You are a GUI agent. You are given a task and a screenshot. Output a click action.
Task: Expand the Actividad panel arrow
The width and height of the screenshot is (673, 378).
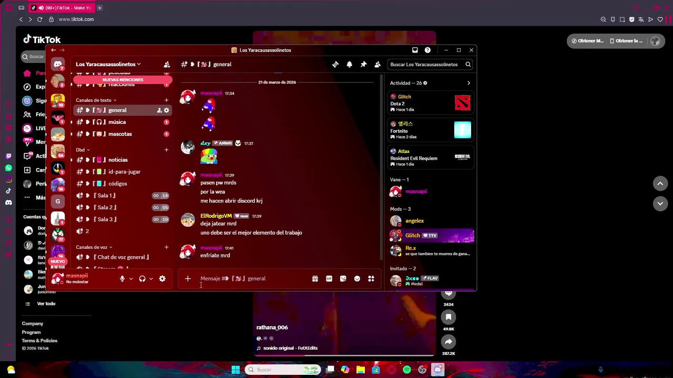click(468, 83)
